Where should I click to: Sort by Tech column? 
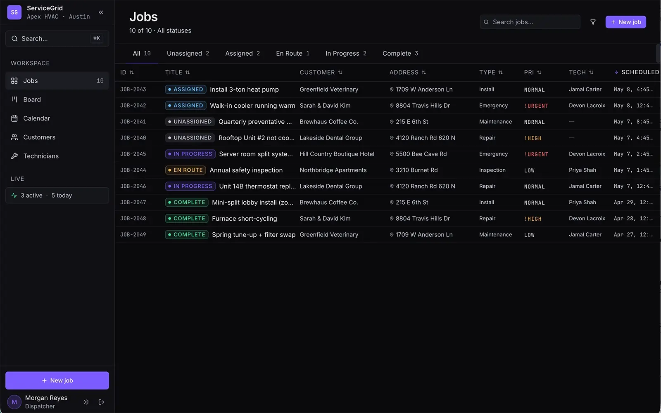[581, 72]
